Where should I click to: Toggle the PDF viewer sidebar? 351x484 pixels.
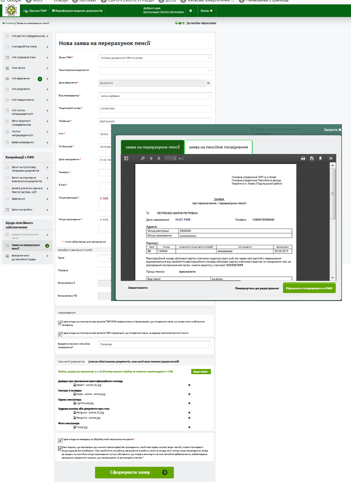pos(126,158)
